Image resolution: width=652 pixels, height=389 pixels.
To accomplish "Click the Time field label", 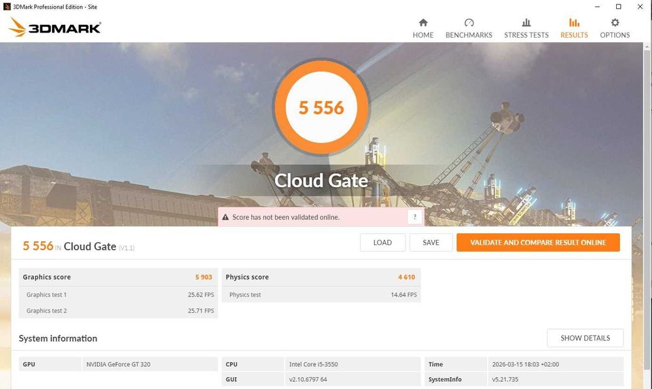I will 436,364.
